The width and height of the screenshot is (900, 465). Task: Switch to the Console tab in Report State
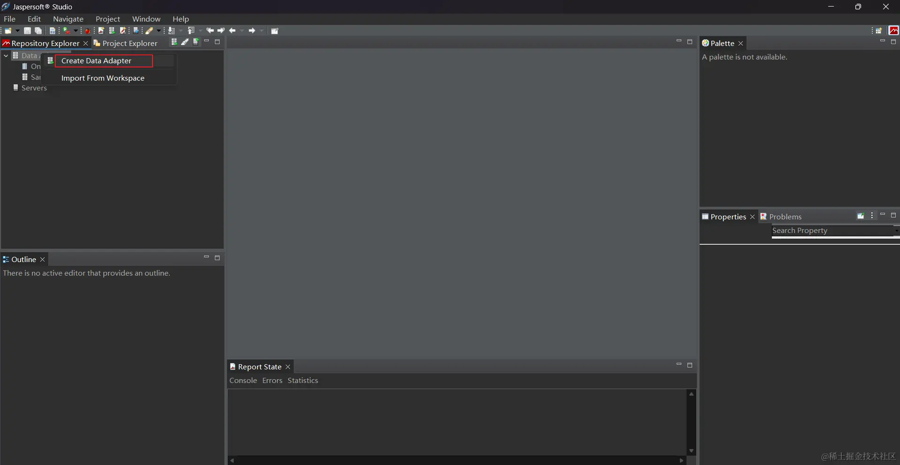click(x=243, y=381)
